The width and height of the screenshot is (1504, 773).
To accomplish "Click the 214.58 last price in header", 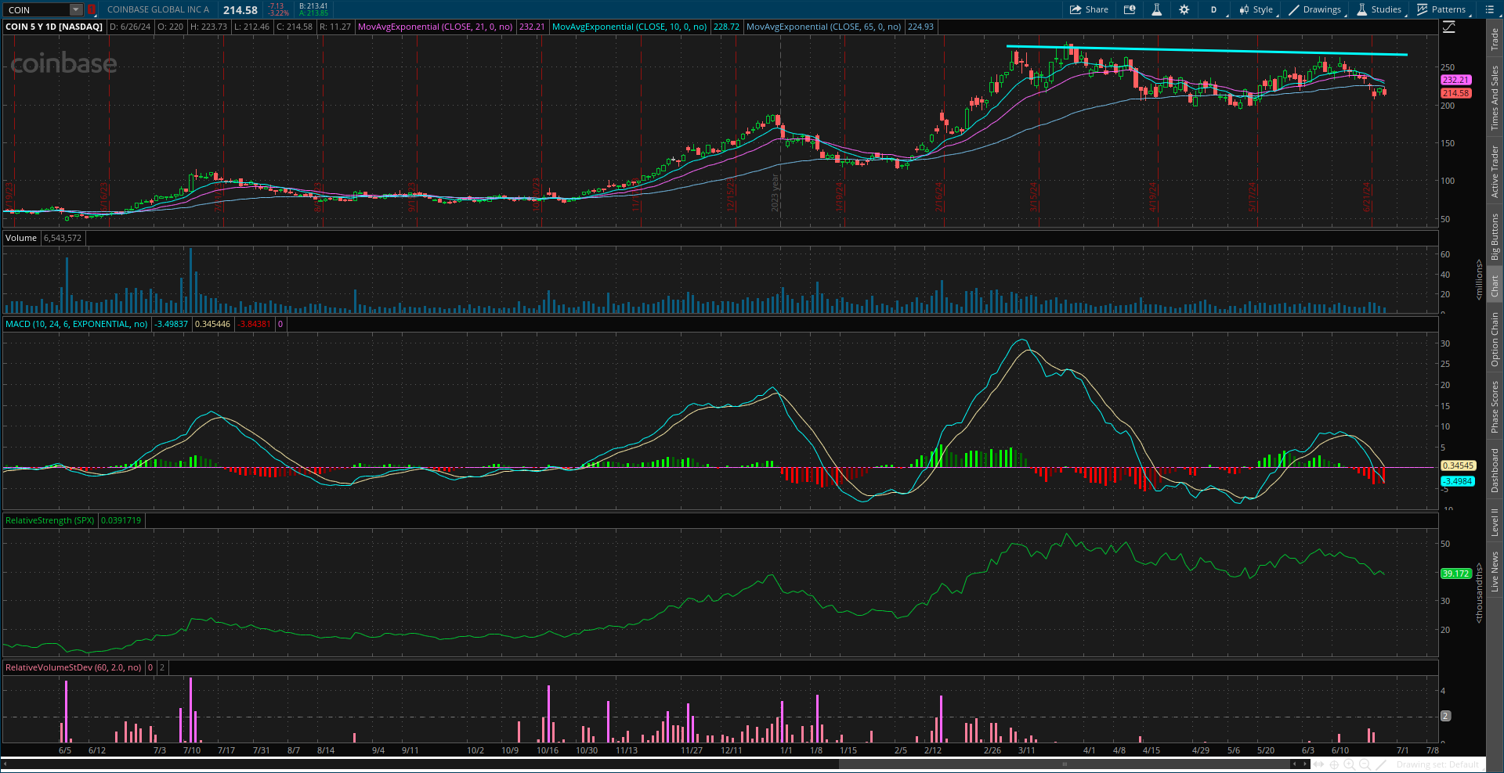I will [240, 10].
